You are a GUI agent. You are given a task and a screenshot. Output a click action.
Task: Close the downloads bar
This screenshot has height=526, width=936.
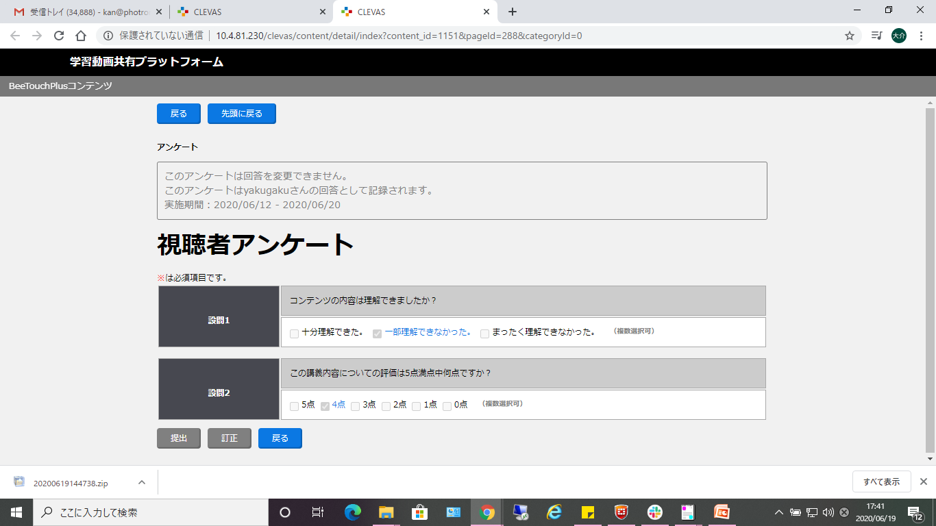(924, 481)
